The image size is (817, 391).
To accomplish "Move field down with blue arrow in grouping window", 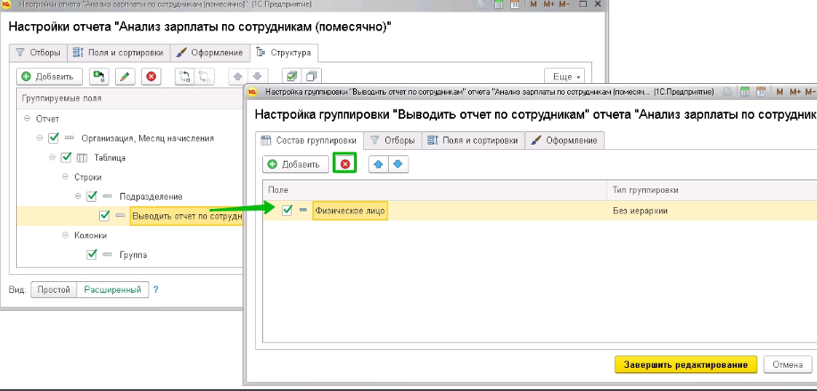I will coord(398,164).
